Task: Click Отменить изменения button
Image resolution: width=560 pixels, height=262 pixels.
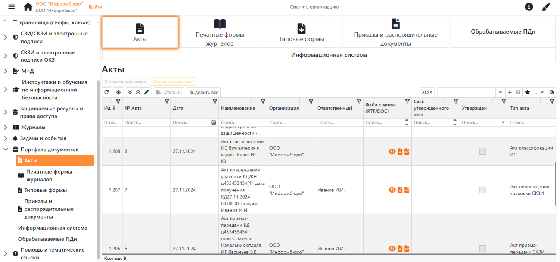Action: 172,82
